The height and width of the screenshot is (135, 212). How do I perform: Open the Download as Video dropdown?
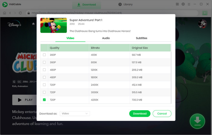(75, 114)
